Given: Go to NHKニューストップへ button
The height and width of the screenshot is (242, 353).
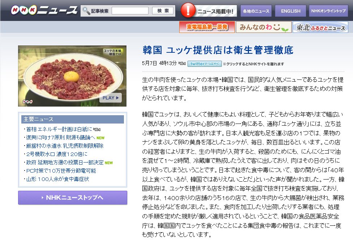Looking at the screenshot, I should (73, 198).
